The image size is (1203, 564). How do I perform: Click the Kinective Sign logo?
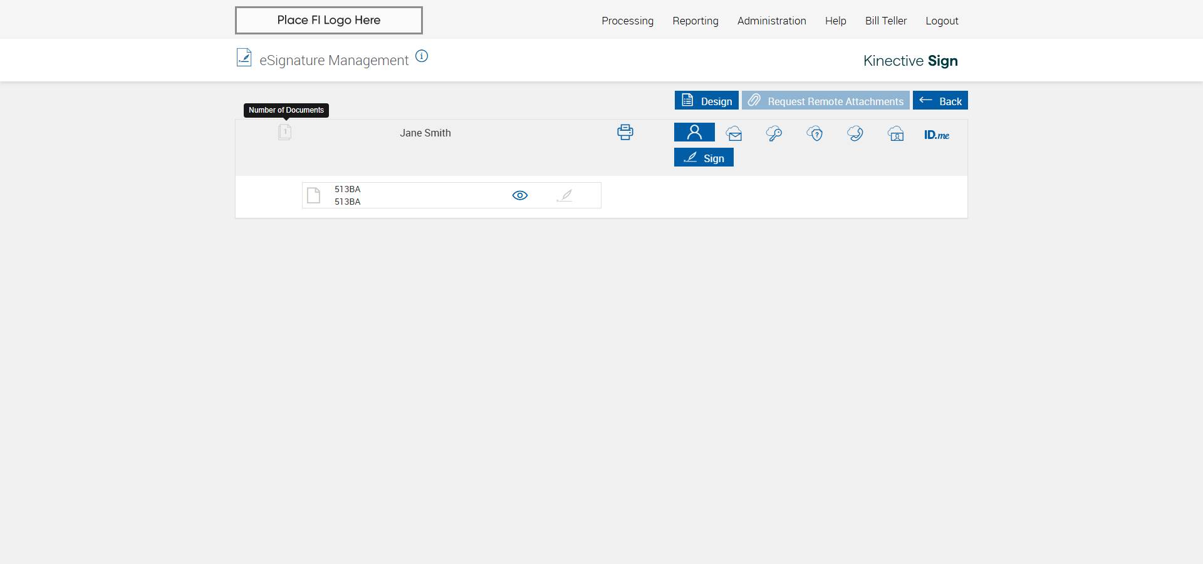(x=910, y=61)
